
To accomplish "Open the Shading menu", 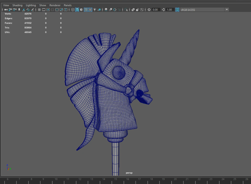I will [x=17, y=5].
